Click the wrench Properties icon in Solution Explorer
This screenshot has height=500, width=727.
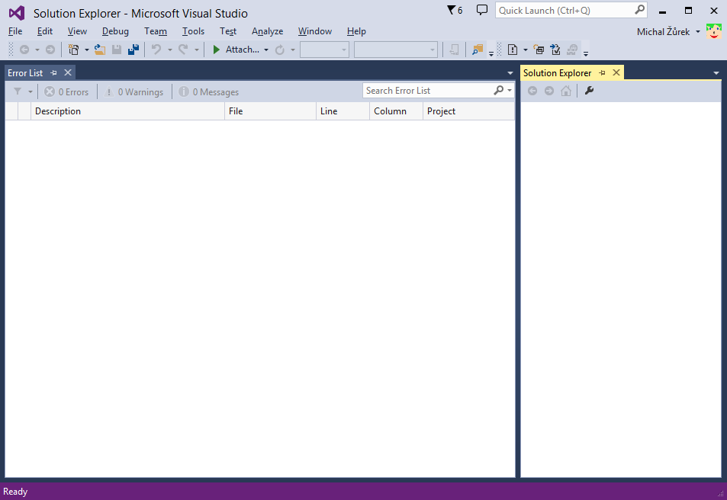click(588, 91)
